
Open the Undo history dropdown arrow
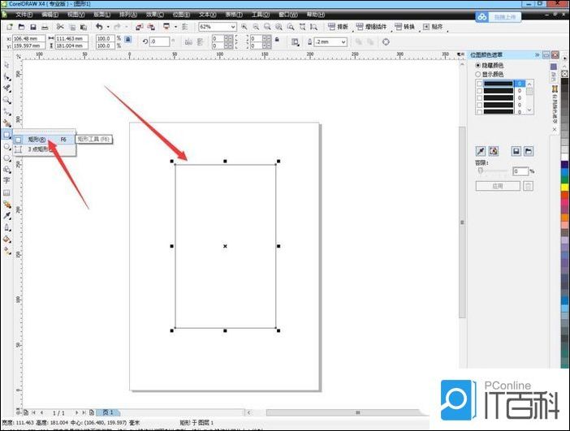(x=108, y=27)
